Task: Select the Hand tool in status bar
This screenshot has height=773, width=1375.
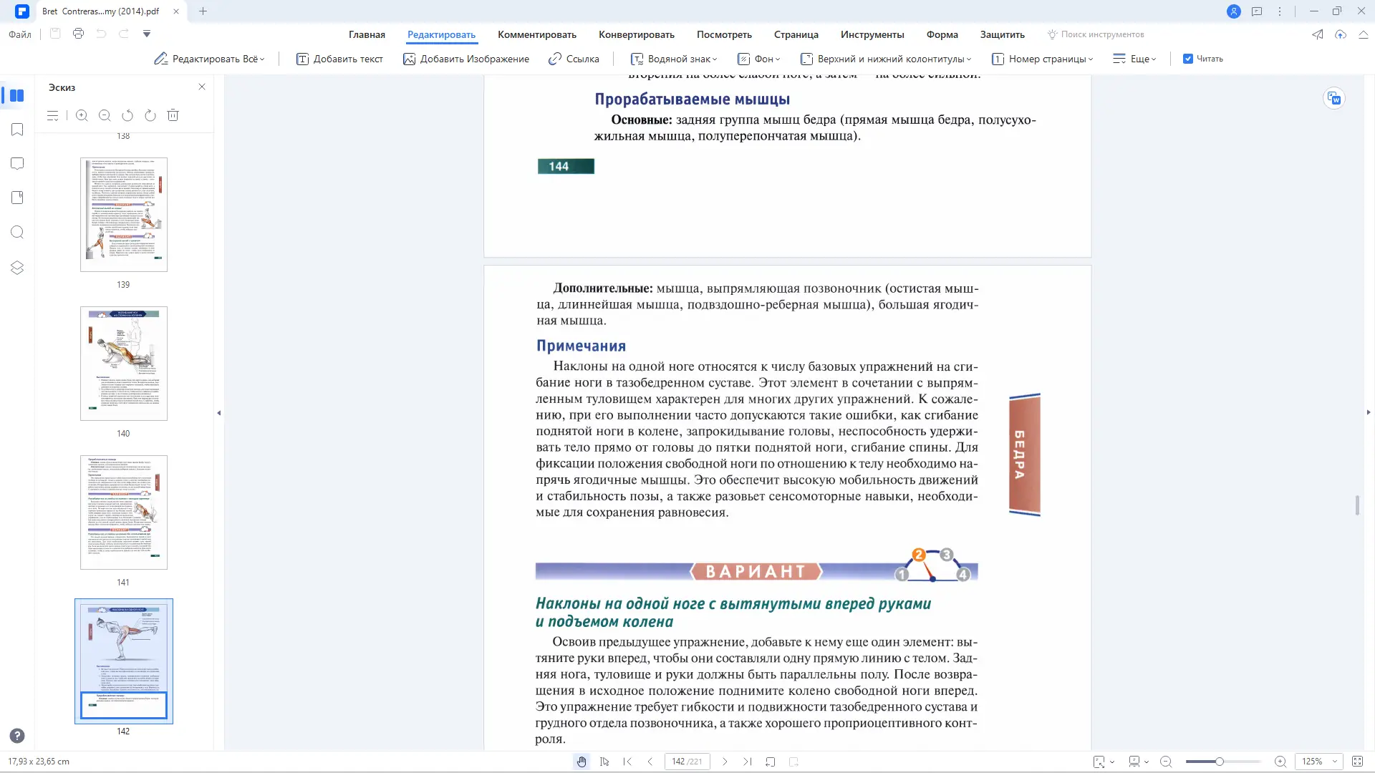Action: (x=582, y=762)
